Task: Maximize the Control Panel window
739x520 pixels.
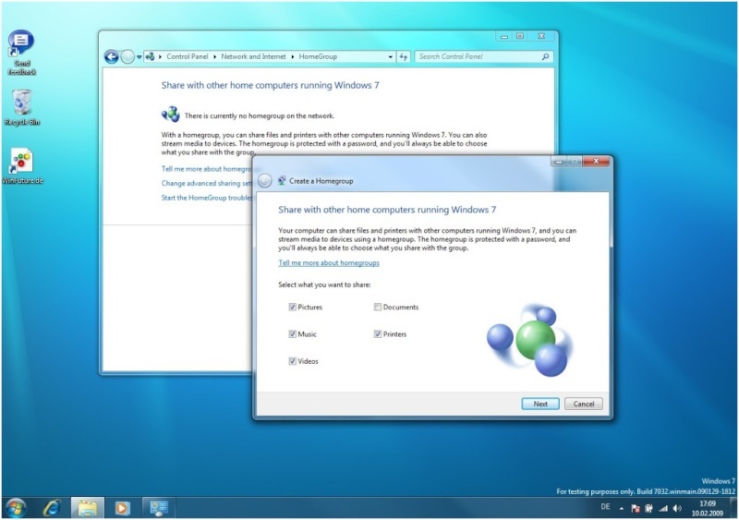Action: [x=520, y=36]
